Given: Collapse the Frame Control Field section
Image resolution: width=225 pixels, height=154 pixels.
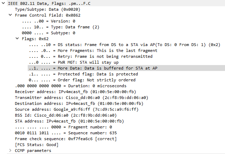Looking at the screenshot, I should [10, 15].
